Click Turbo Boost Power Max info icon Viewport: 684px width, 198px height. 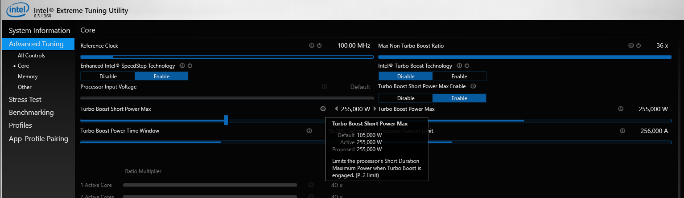click(x=620, y=109)
